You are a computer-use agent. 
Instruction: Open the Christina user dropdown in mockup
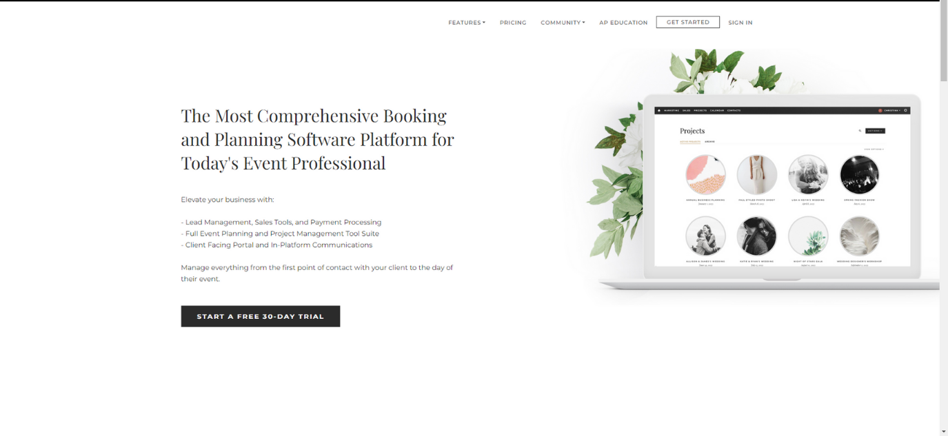(891, 110)
